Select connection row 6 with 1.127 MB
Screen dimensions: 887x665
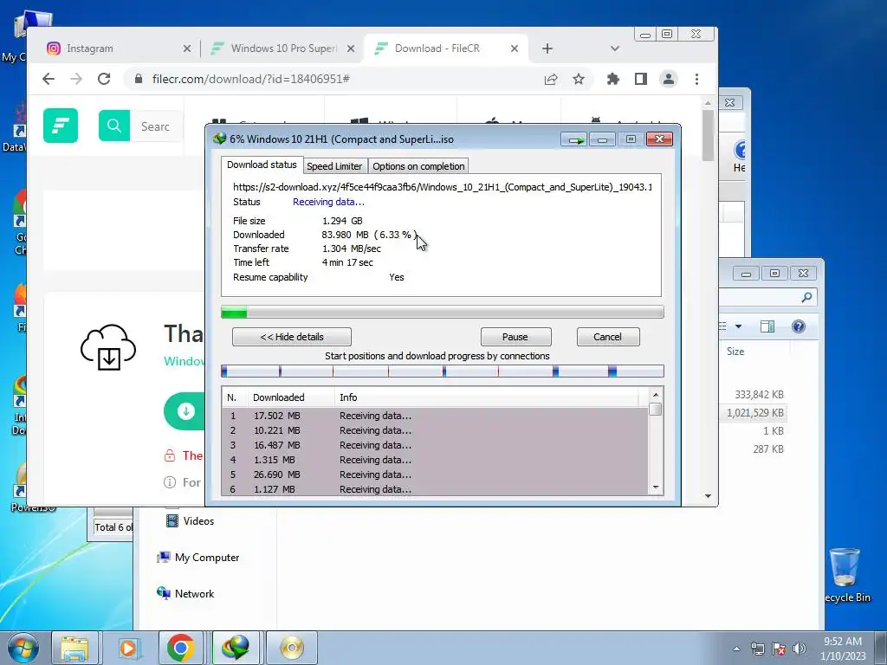435,489
